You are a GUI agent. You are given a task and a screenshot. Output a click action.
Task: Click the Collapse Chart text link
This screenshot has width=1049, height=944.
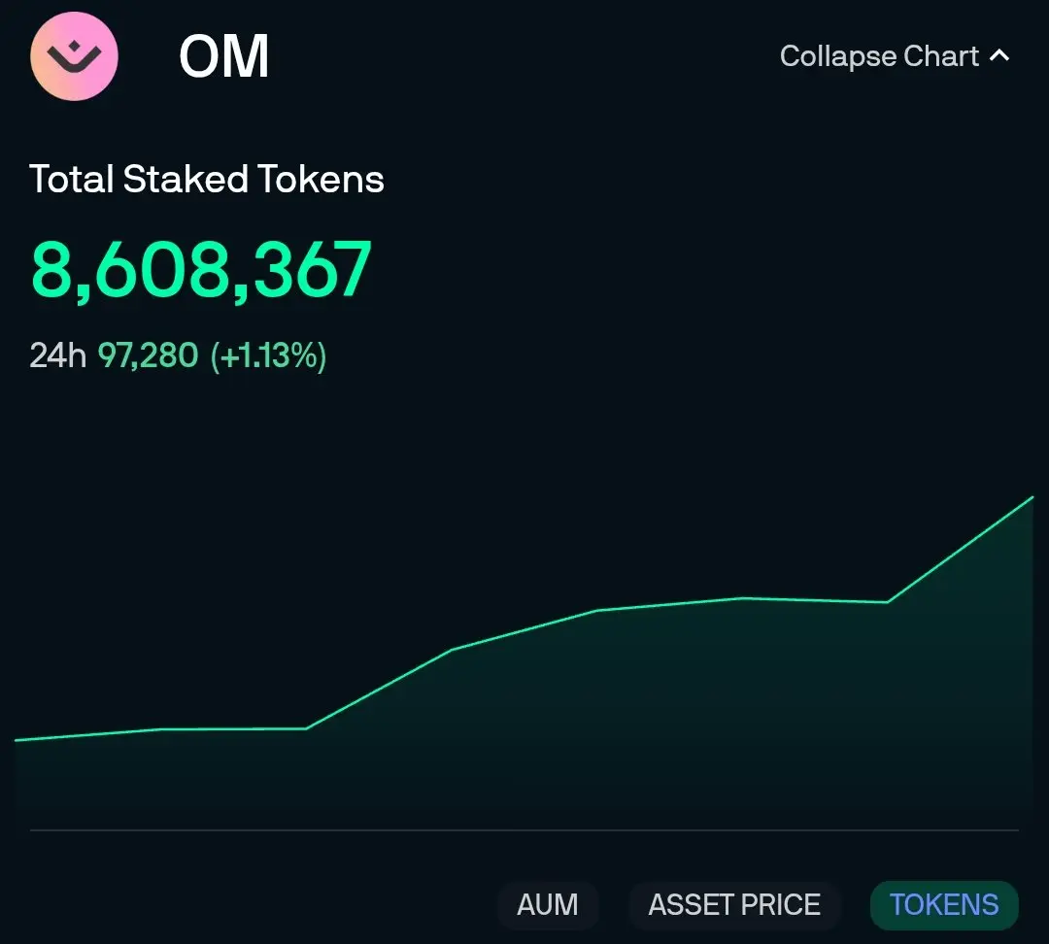tap(879, 56)
